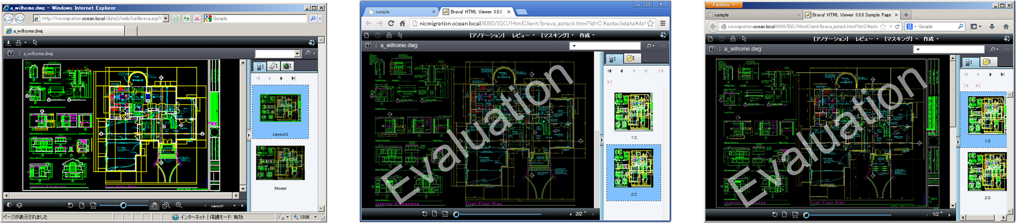The height and width of the screenshot is (223, 1016).
Task: Click fit-to-width icon in IE bottom toolbar
Action: click(x=93, y=205)
